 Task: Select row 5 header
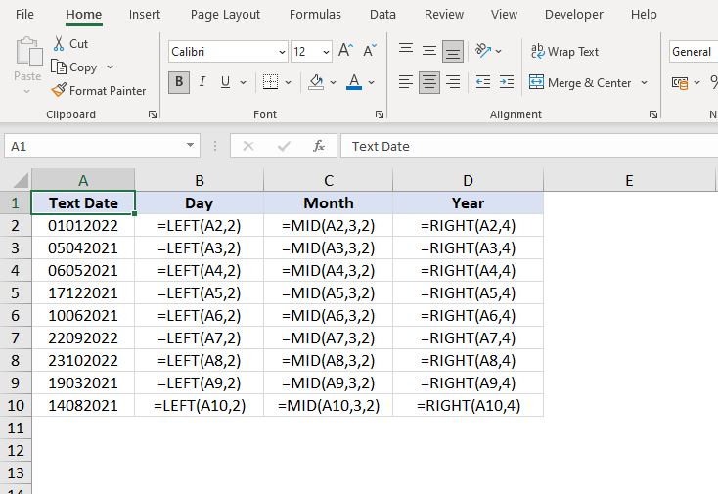(x=15, y=293)
